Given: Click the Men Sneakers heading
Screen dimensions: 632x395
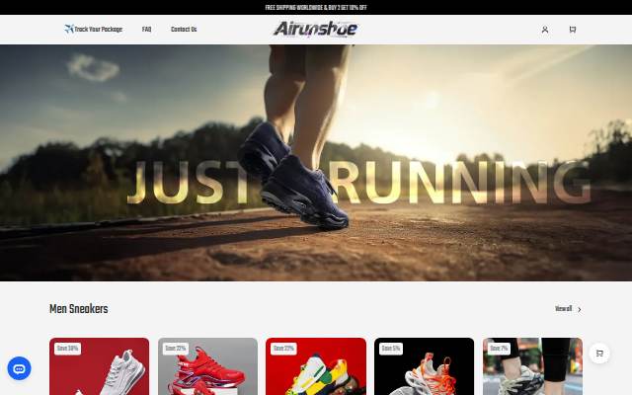Looking at the screenshot, I should tap(79, 309).
